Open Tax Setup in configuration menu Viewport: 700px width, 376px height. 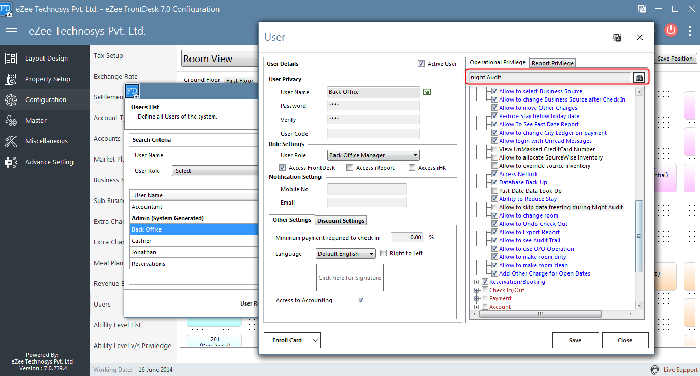108,55
